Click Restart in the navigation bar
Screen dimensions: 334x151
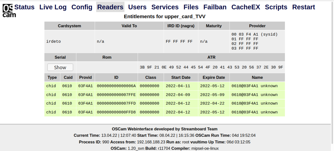pyautogui.click(x=303, y=7)
